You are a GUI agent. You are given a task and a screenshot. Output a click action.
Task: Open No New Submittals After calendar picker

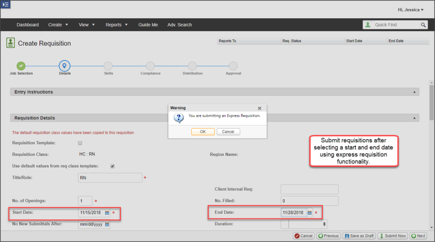click(x=107, y=224)
